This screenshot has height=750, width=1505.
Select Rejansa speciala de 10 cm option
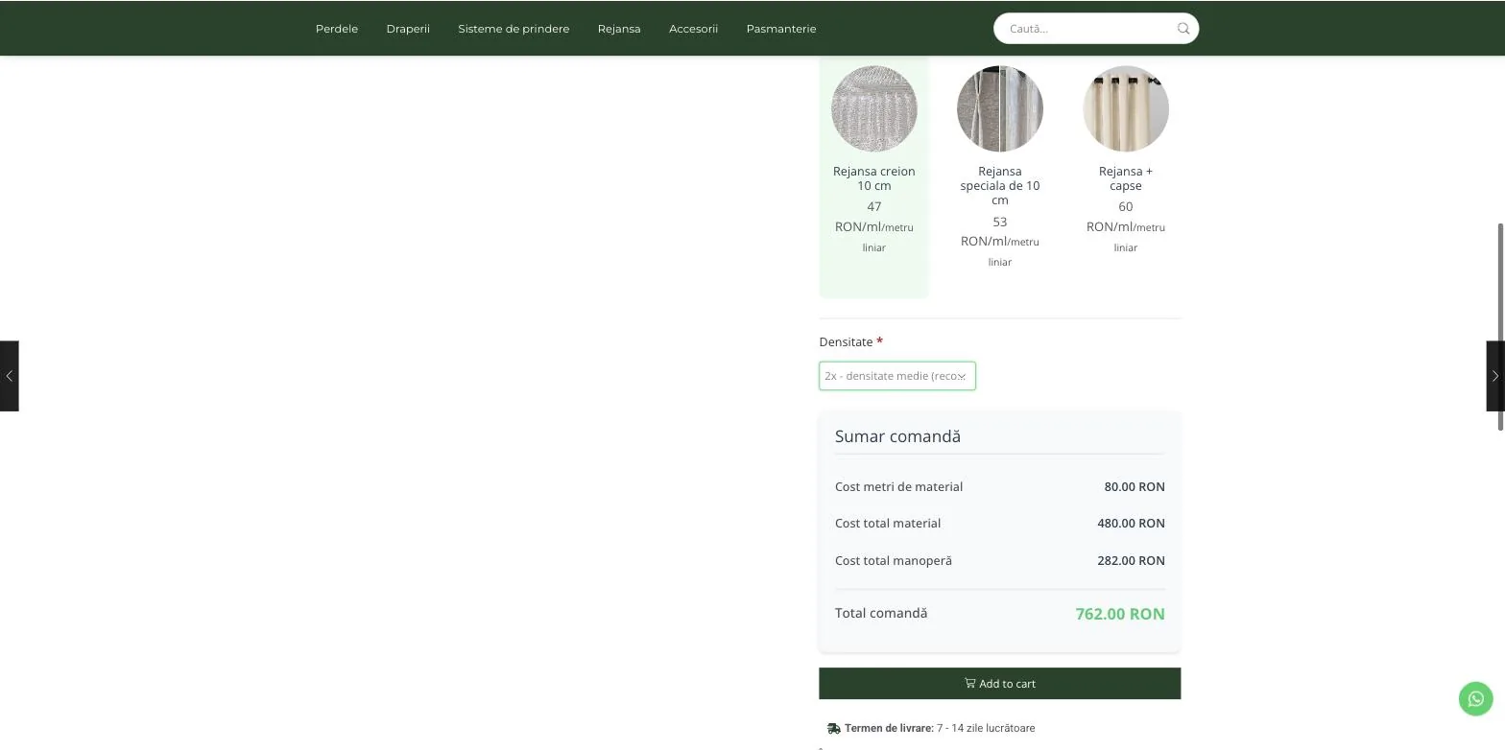[999, 176]
